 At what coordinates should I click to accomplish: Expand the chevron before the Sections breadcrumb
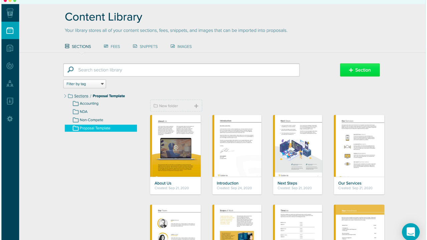pos(65,96)
